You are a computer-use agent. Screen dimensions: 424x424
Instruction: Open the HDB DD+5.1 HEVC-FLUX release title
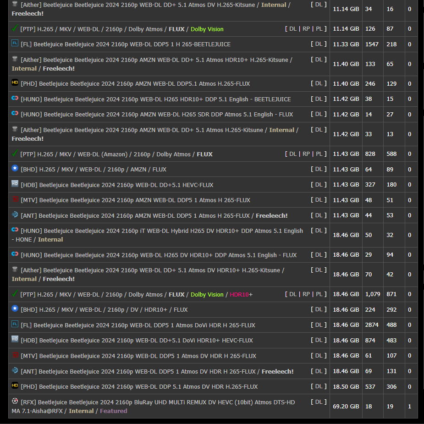117,185
